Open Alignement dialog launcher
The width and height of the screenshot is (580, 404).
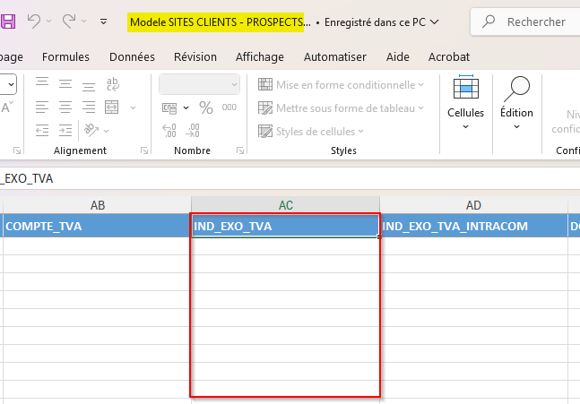click(x=144, y=151)
